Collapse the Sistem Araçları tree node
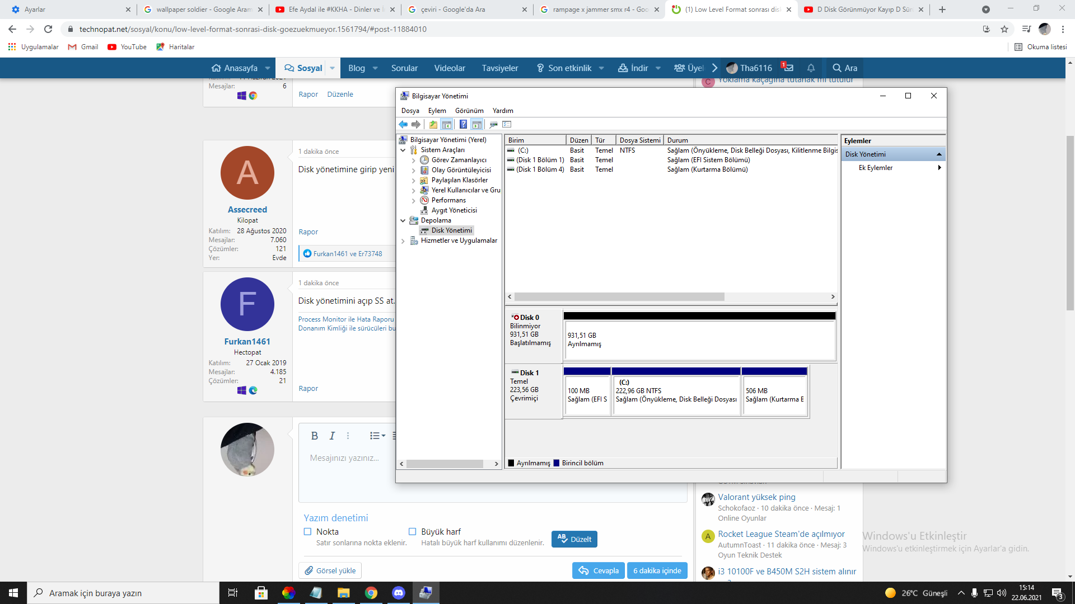The width and height of the screenshot is (1075, 604). [403, 150]
